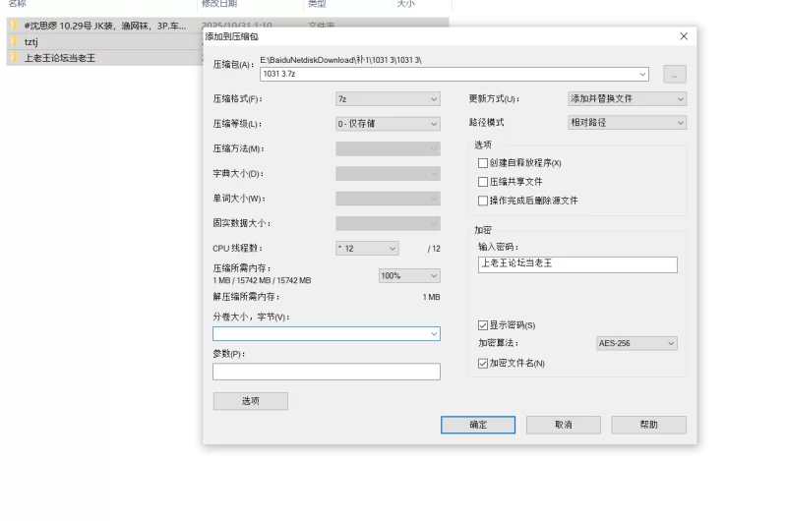The width and height of the screenshot is (787, 521).
Task: Open the CPU 线程数 dropdown showing 12
Action: (367, 249)
